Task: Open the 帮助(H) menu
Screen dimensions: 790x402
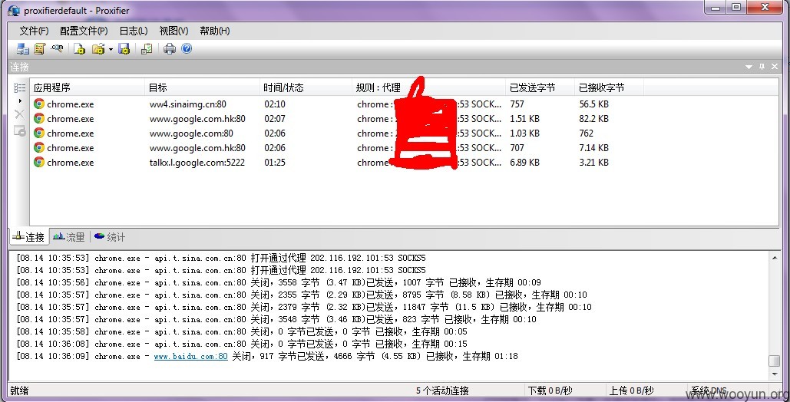Action: pos(215,31)
